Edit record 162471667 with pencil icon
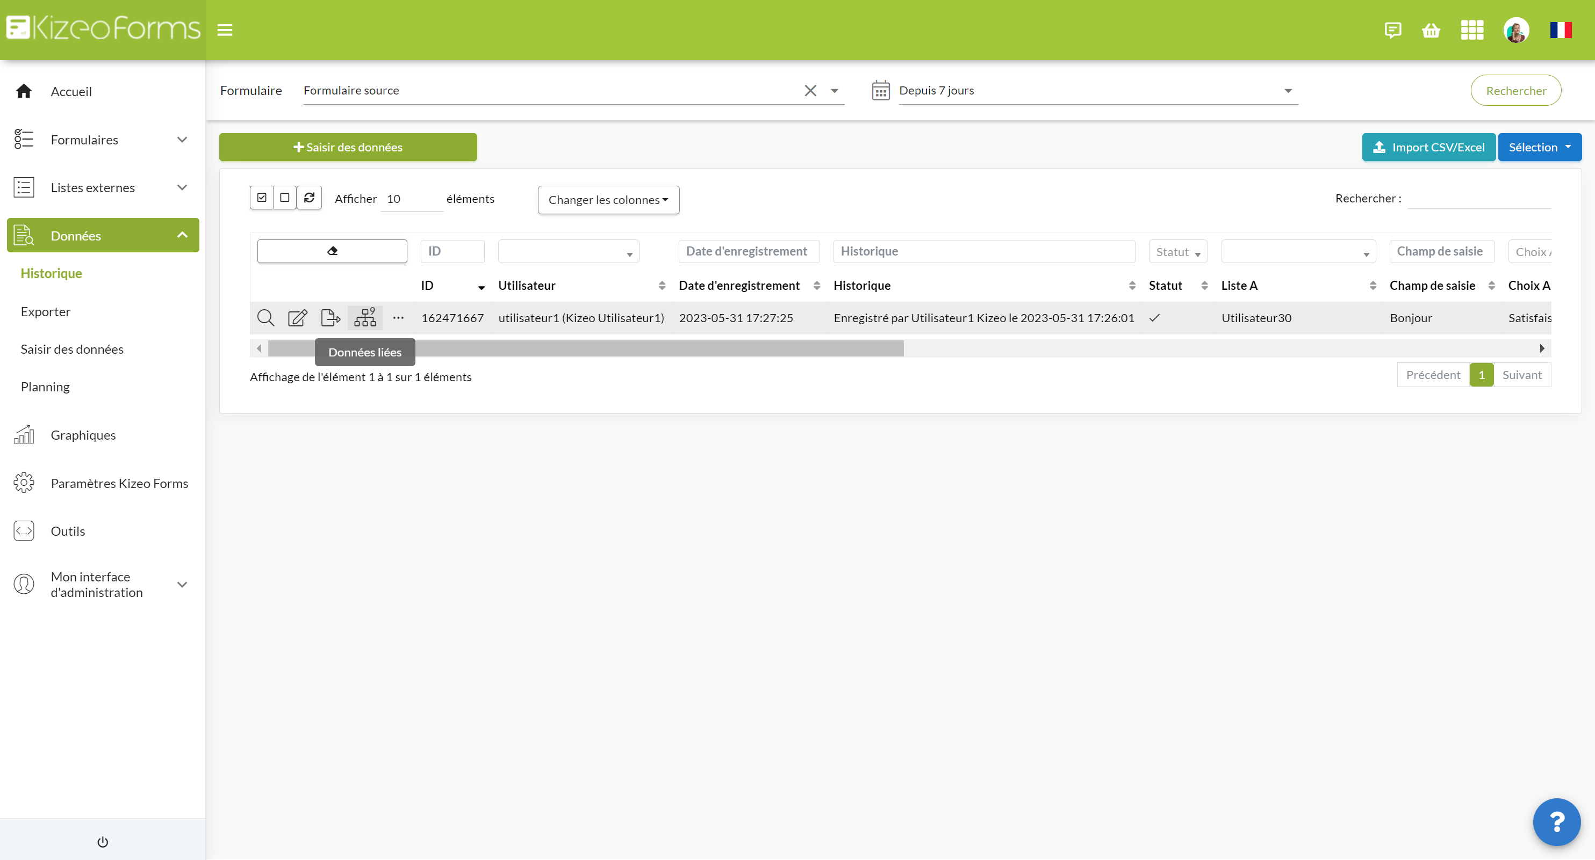The width and height of the screenshot is (1595, 860). click(297, 318)
